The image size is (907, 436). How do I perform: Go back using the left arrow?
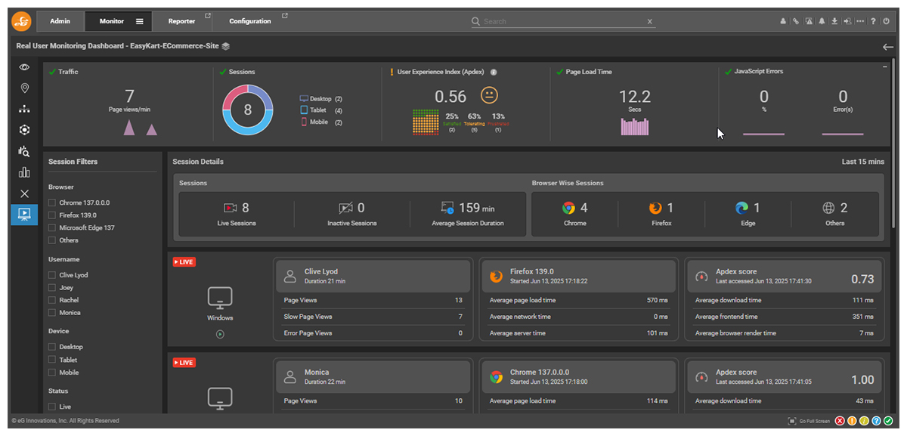point(888,47)
